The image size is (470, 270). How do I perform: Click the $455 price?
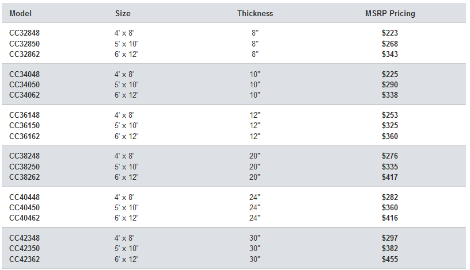[x=390, y=259]
